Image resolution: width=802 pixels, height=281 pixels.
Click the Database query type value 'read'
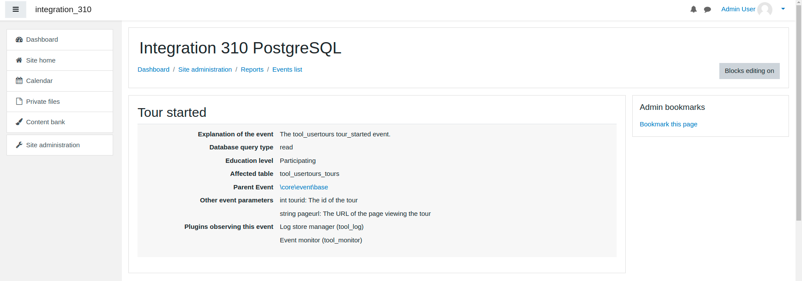point(286,147)
